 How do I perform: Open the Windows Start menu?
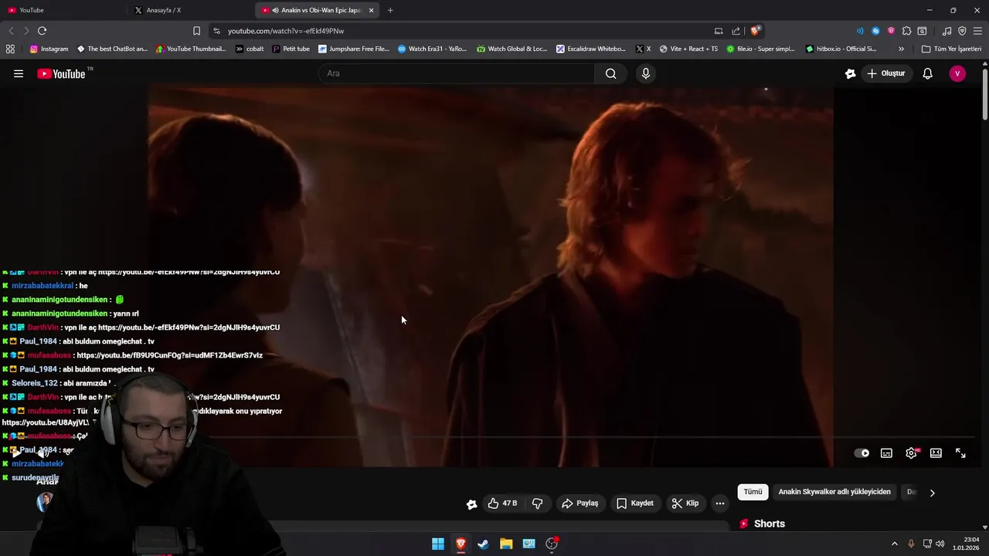click(x=438, y=544)
